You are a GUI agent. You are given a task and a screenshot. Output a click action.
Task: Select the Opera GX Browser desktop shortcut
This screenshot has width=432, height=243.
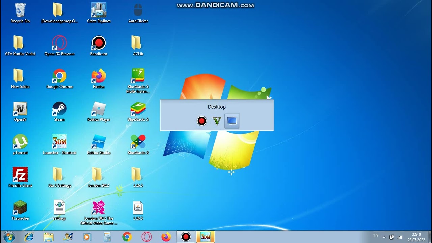click(x=59, y=46)
